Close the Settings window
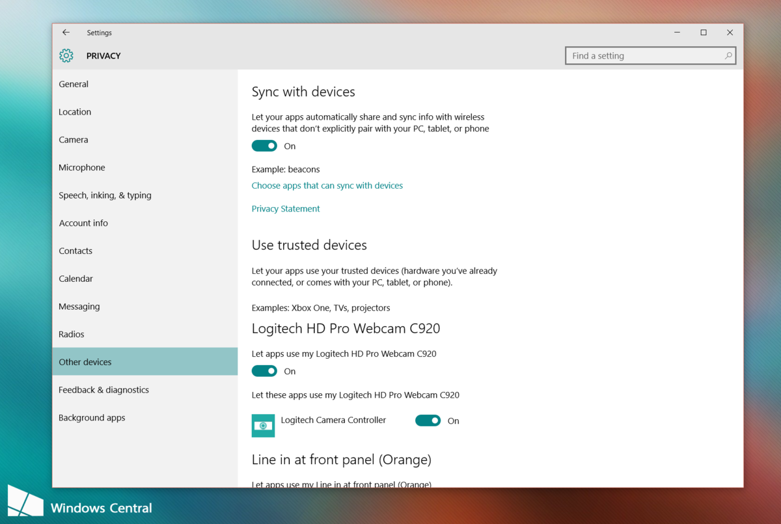The image size is (781, 524). 730,33
